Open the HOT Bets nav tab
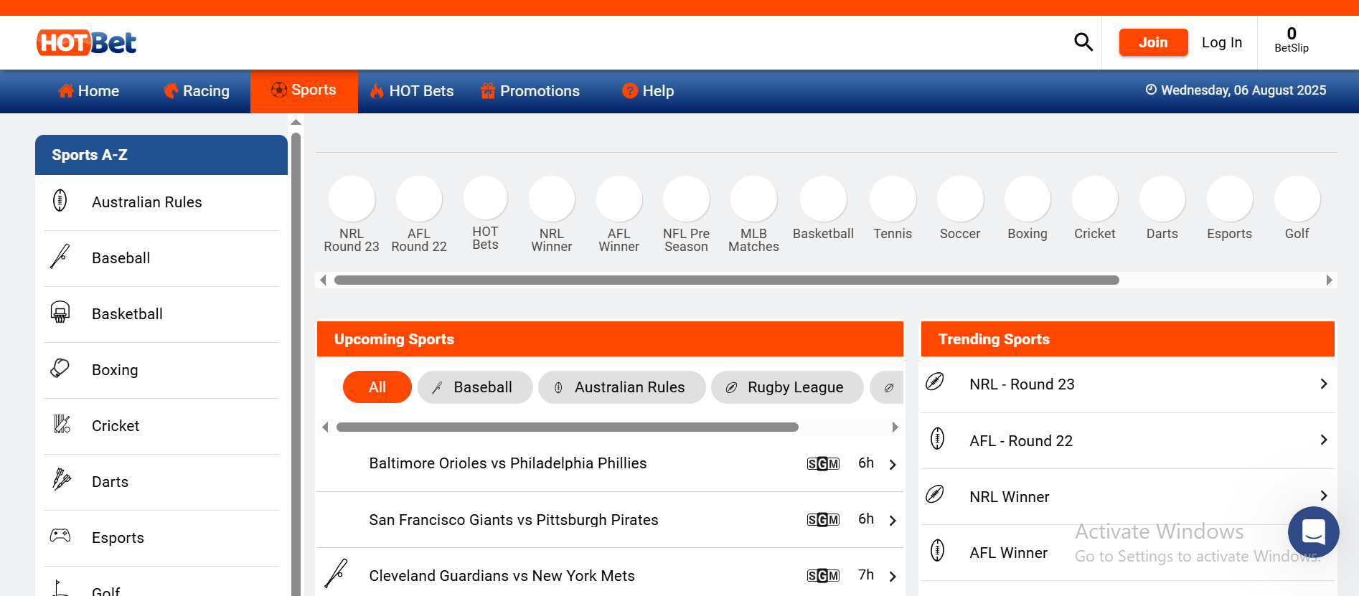 pos(412,91)
